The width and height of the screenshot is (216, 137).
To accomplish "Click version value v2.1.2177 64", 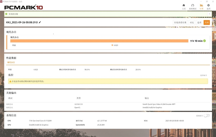I will coord(102,121).
